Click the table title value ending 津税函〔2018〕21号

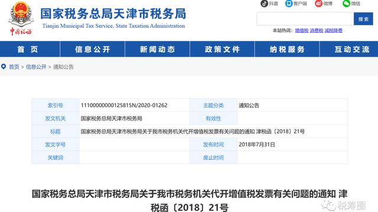coord(193,131)
